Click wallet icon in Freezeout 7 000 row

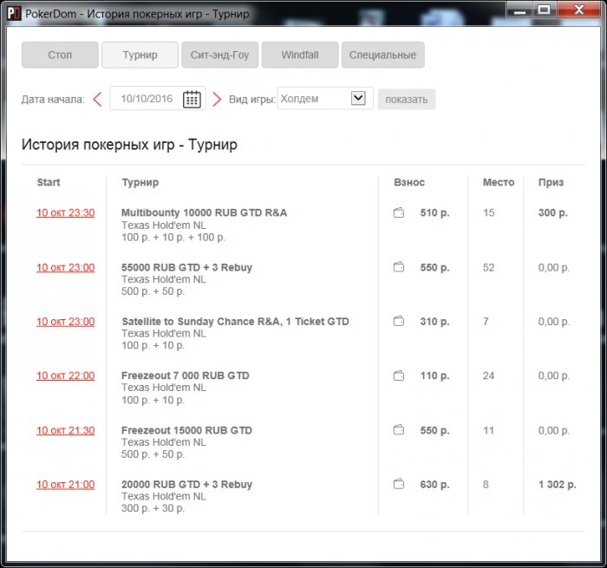[x=399, y=375]
